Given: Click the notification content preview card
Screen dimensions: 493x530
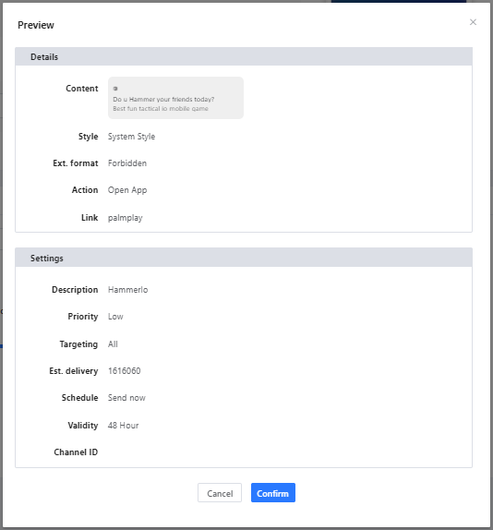Looking at the screenshot, I should (x=175, y=98).
